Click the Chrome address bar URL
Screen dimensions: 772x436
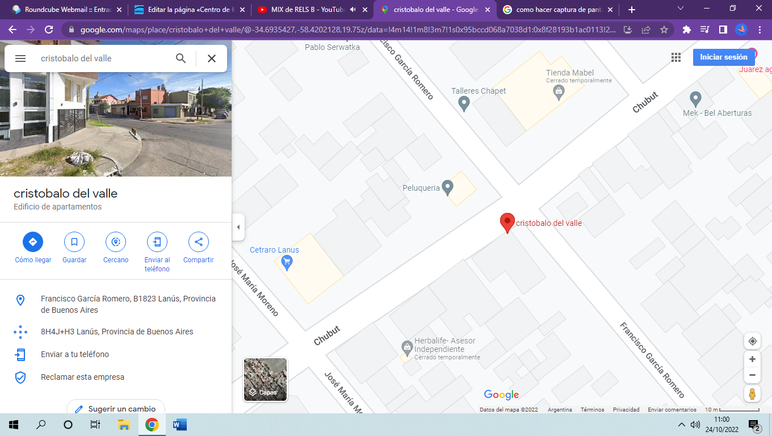[347, 30]
